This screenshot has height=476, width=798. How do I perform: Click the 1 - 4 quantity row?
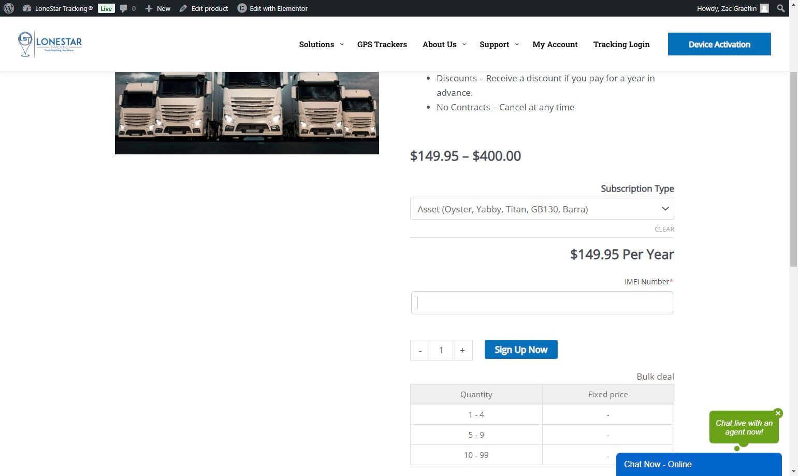click(x=542, y=414)
